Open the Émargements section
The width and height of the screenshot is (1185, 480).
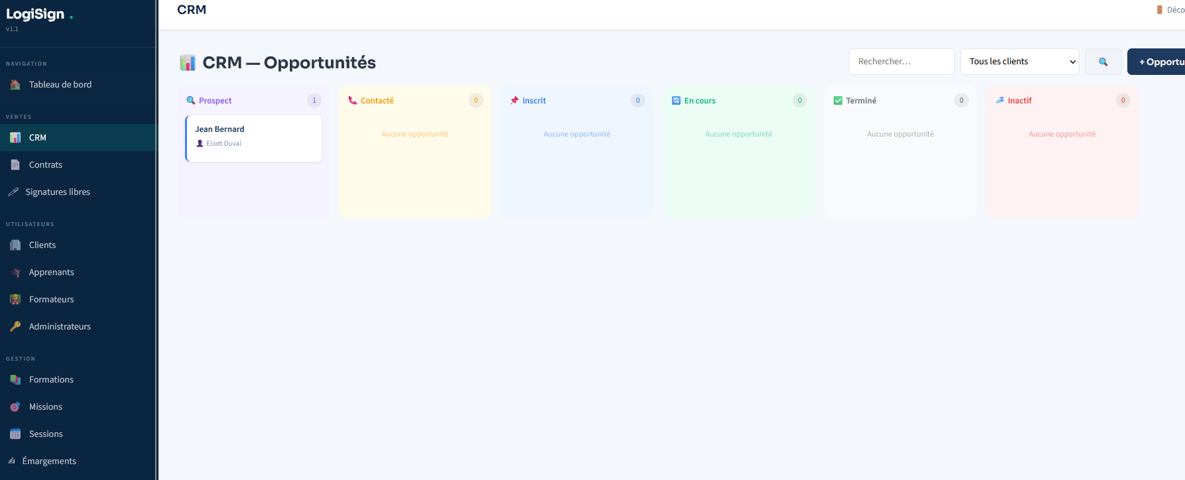coord(48,461)
